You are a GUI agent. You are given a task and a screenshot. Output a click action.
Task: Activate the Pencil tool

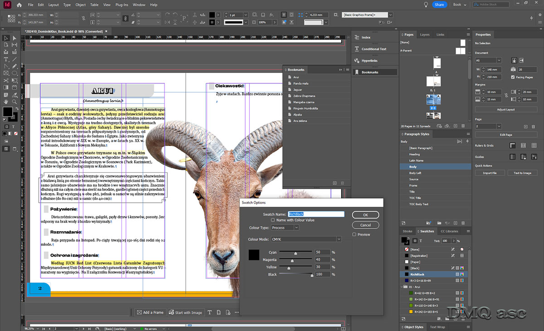pyautogui.click(x=15, y=66)
